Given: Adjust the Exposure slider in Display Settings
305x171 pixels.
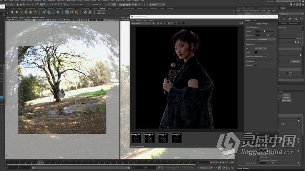Looking at the screenshot, I should pos(268,35).
